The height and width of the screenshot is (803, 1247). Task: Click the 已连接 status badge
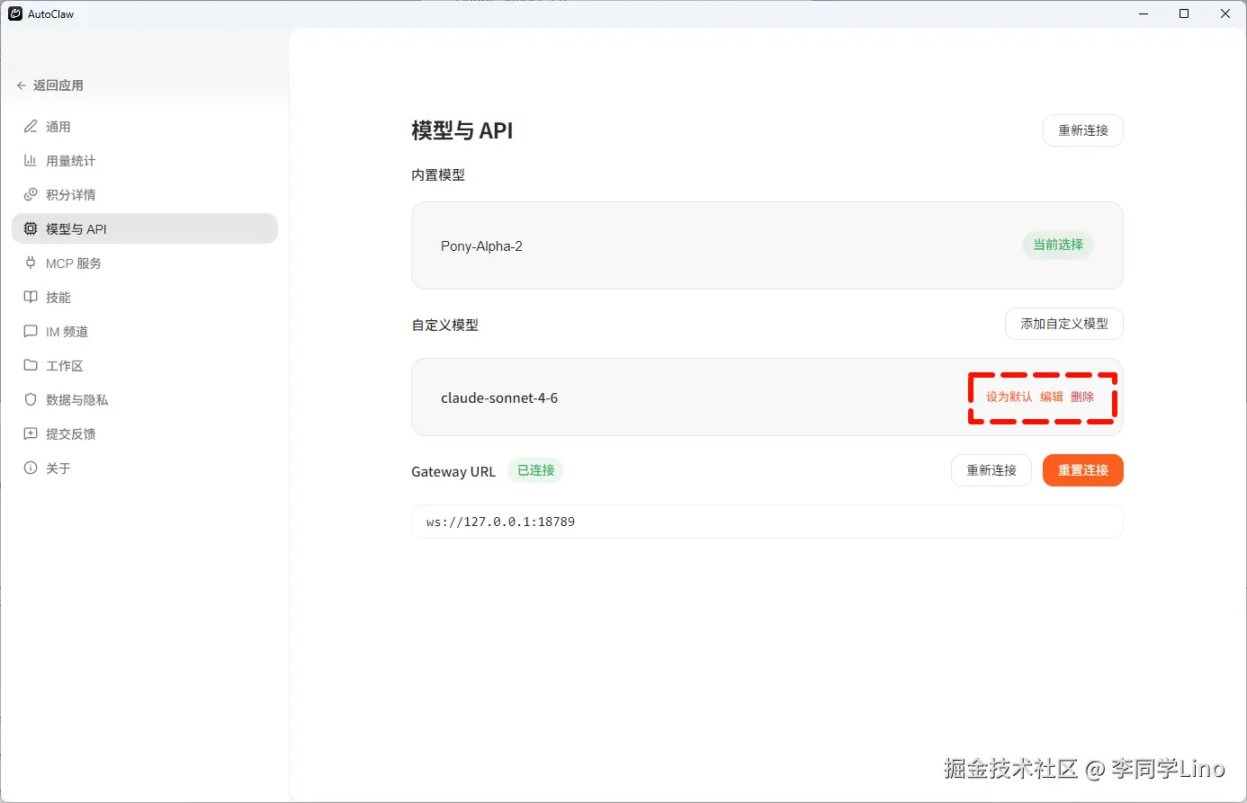[535, 470]
